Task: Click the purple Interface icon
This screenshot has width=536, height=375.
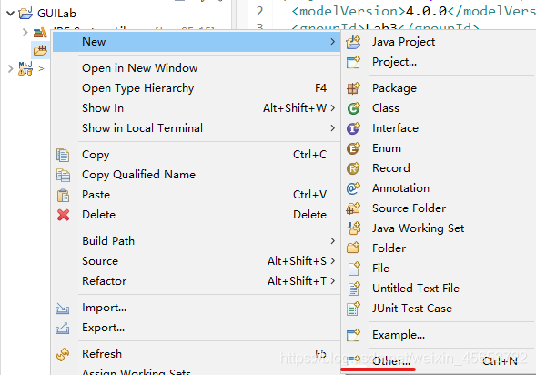Action: click(x=353, y=128)
